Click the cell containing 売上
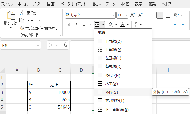The width and height of the screenshot is (190, 114). point(60,85)
